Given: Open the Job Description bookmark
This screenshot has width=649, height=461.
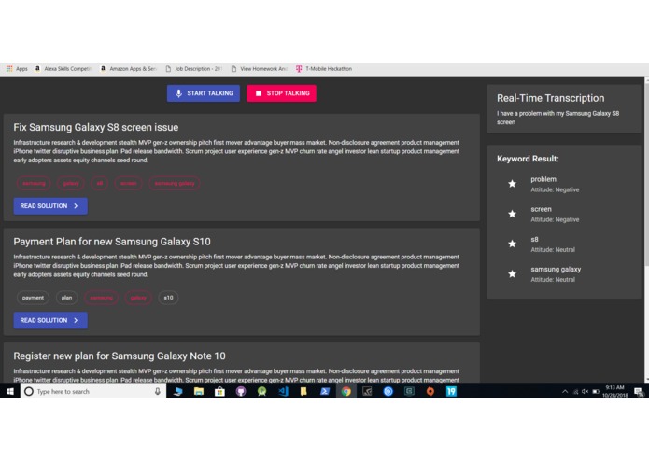Looking at the screenshot, I should [193, 69].
